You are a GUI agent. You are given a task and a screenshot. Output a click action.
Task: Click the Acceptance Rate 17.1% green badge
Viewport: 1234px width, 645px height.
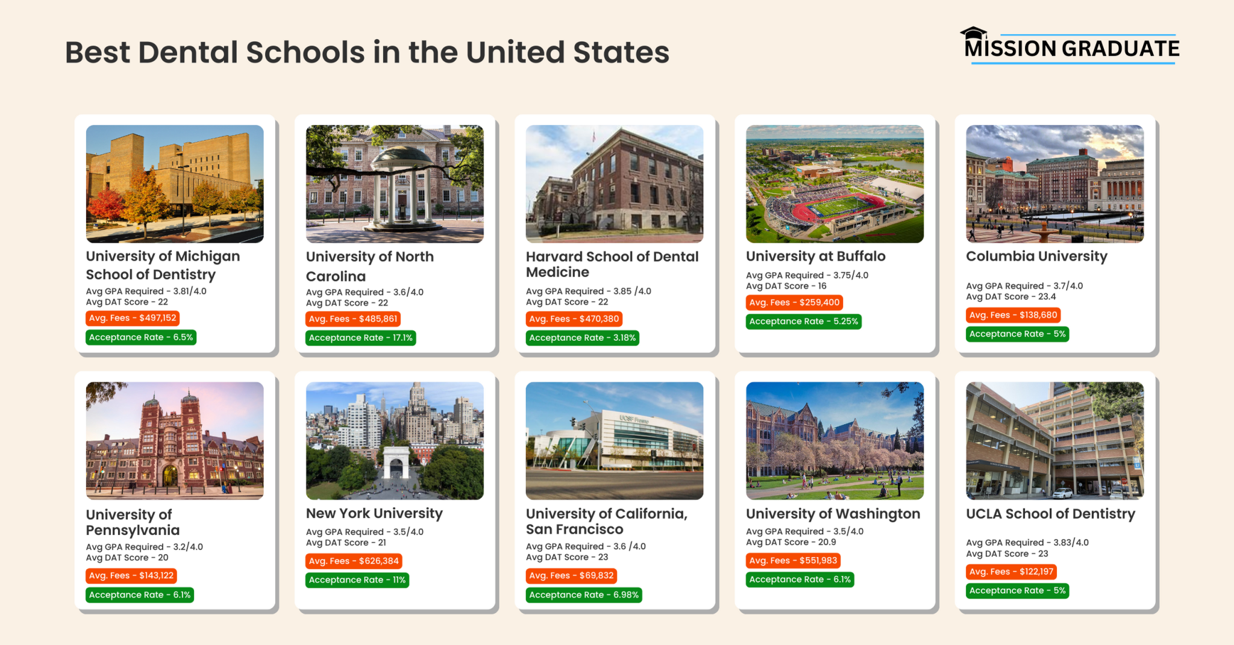[360, 338]
